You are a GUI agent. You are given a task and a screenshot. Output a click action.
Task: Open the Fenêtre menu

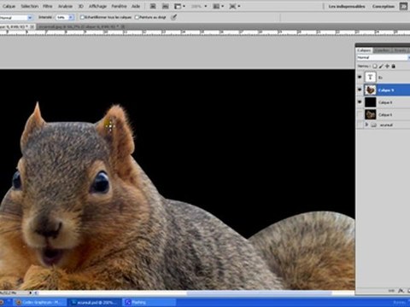coord(119,6)
